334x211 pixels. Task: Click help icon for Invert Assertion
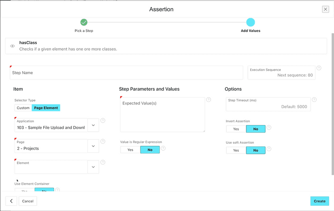point(269,128)
